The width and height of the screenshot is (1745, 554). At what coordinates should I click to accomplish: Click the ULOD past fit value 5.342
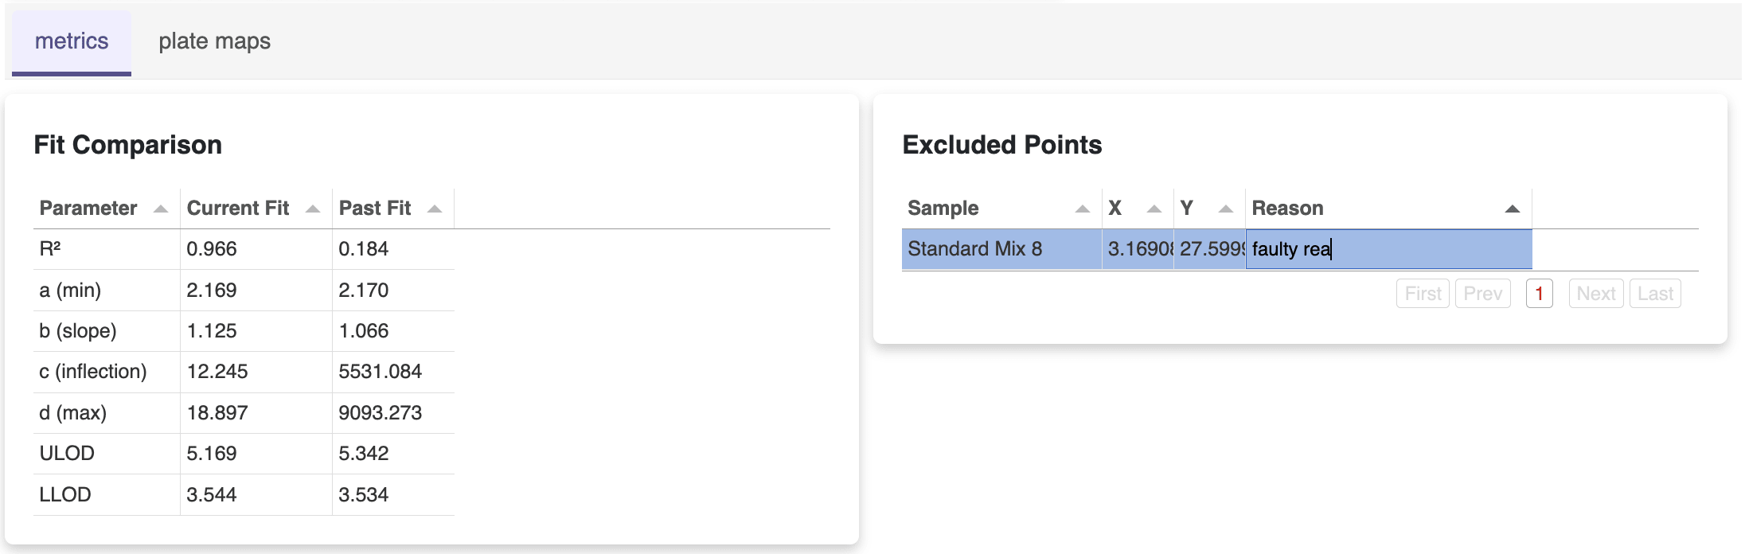click(364, 454)
